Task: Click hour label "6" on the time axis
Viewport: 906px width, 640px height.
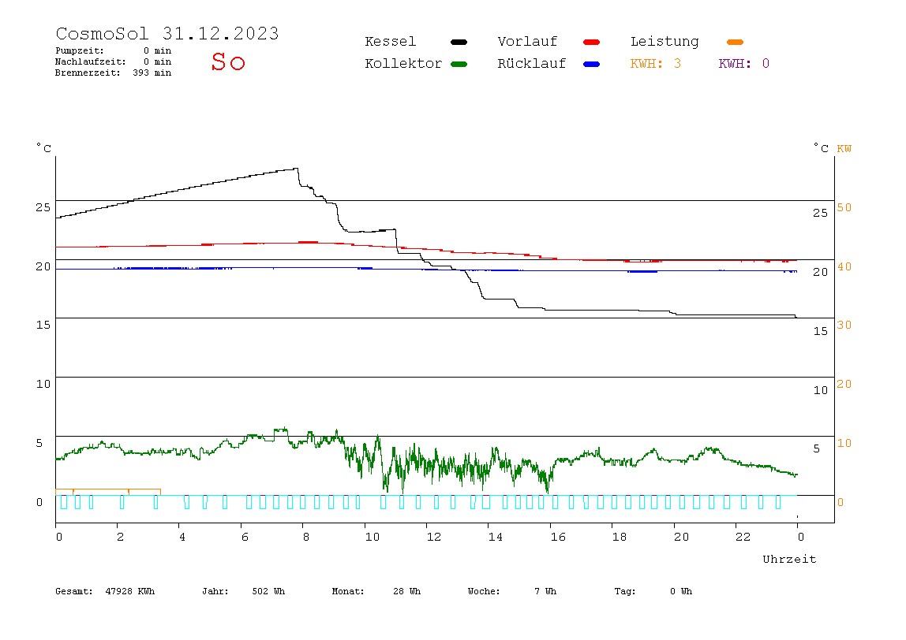Action: (x=245, y=538)
